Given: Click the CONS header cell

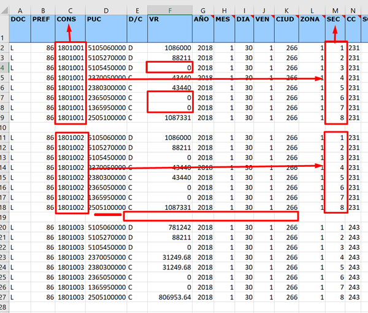Looking at the screenshot, I should [70, 20].
